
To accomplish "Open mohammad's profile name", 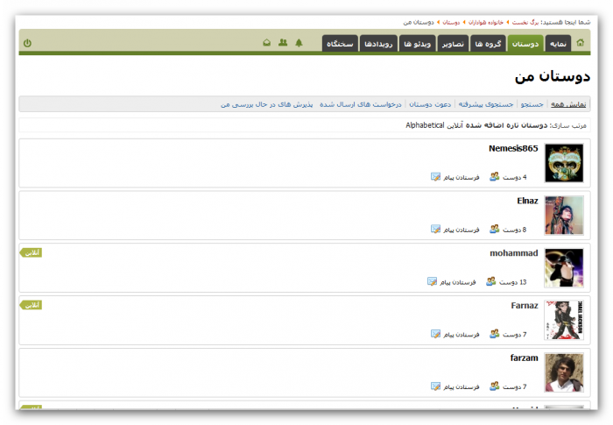I will tap(514, 253).
